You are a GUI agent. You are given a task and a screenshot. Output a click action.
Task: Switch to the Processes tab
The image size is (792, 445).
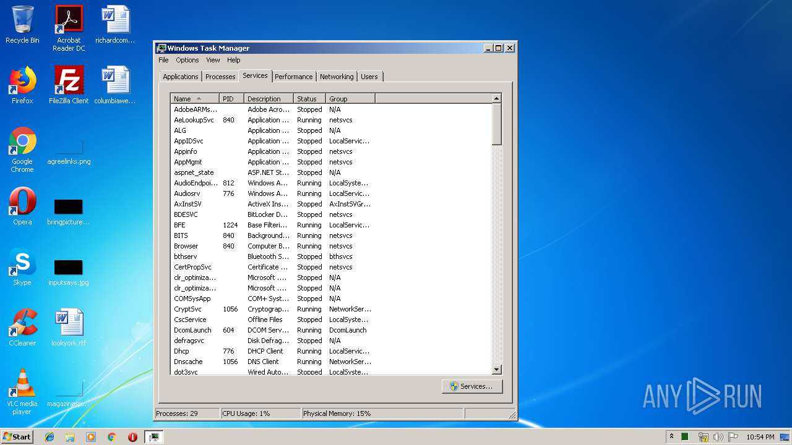tap(220, 77)
